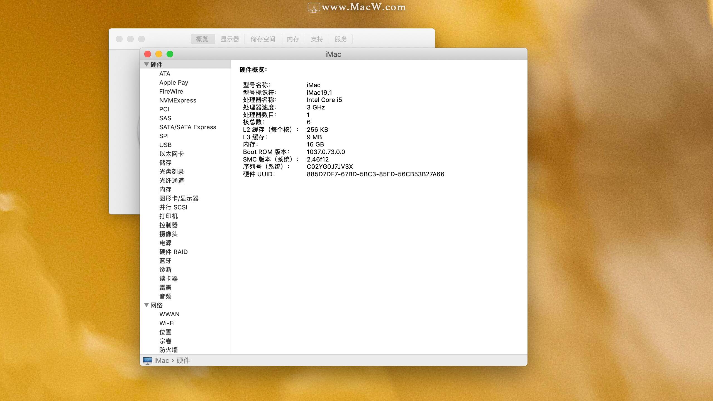Click 支持 tab in the toolbar

[317, 39]
